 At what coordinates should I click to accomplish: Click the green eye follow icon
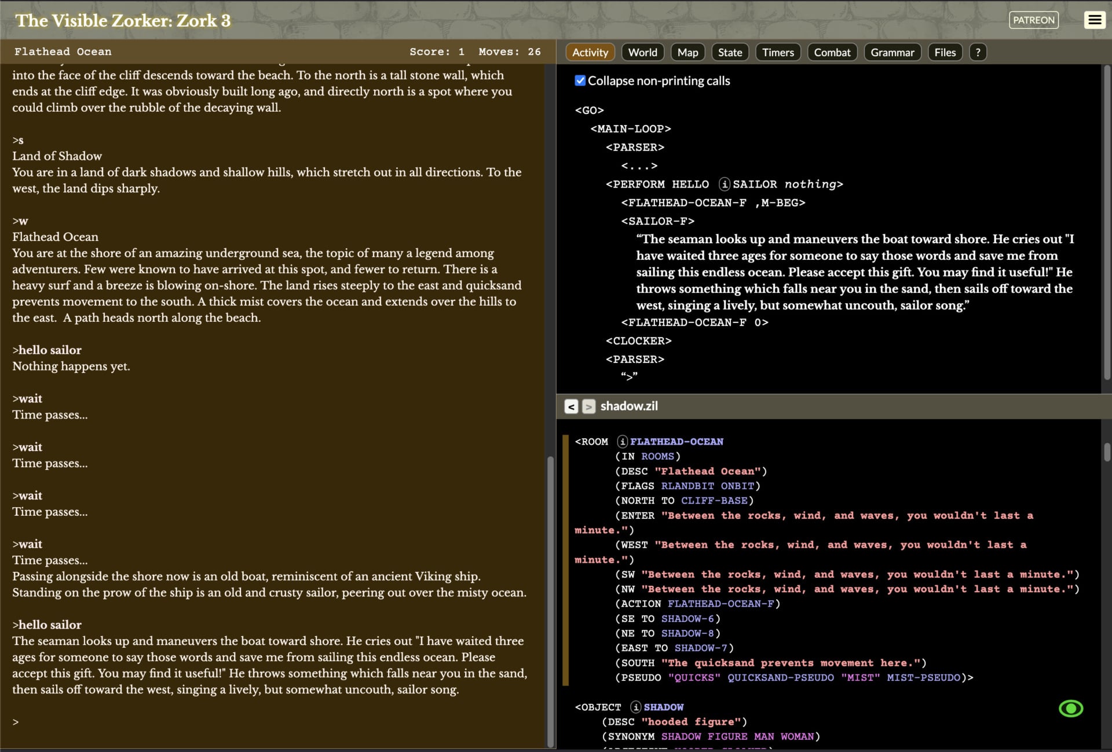pos(1071,709)
